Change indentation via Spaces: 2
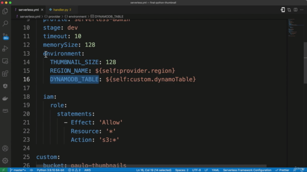Screen dimensions: 307x172 click(182, 170)
